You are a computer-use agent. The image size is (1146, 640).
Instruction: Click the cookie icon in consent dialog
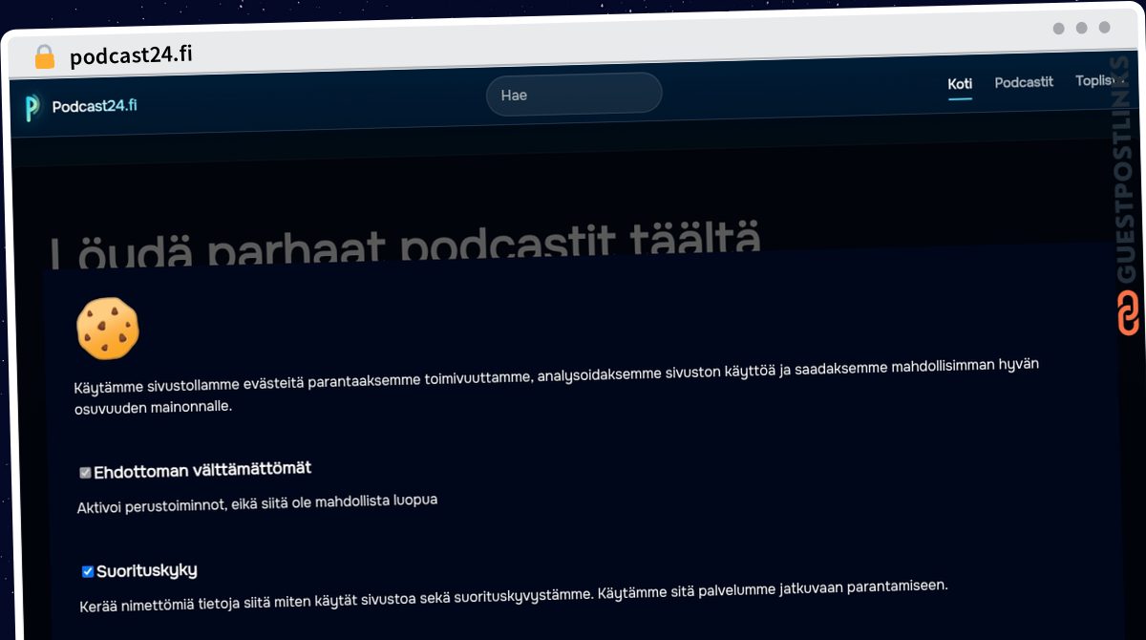coord(108,329)
